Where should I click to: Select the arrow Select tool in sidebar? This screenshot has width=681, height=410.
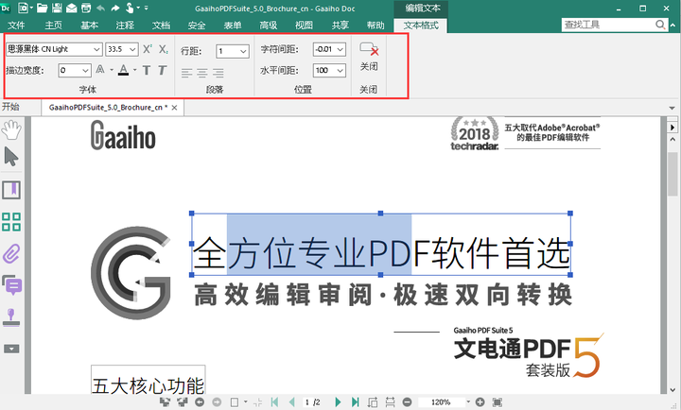click(11, 157)
